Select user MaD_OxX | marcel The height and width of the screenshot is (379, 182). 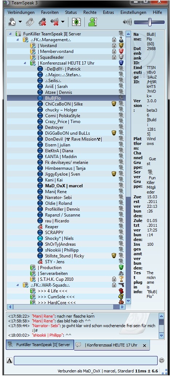pyautogui.click(x=64, y=185)
